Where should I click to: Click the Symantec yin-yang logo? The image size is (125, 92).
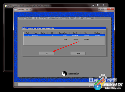click(x=64, y=74)
